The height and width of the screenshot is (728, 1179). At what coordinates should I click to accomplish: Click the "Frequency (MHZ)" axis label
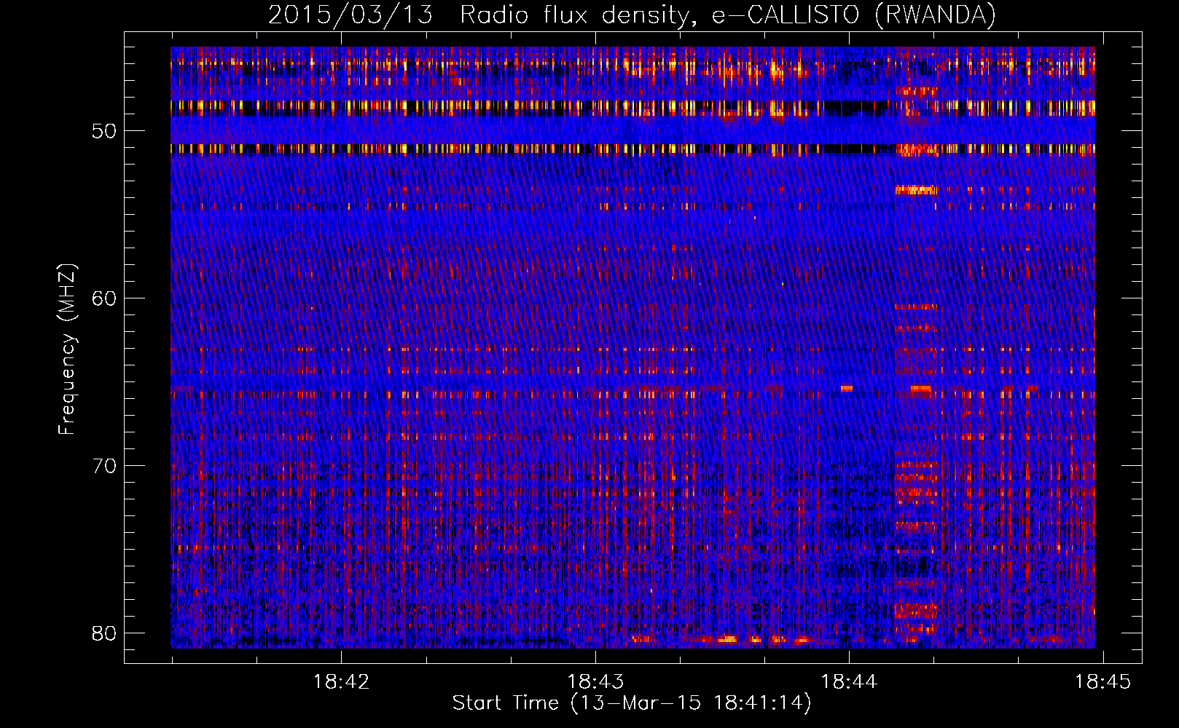click(67, 349)
